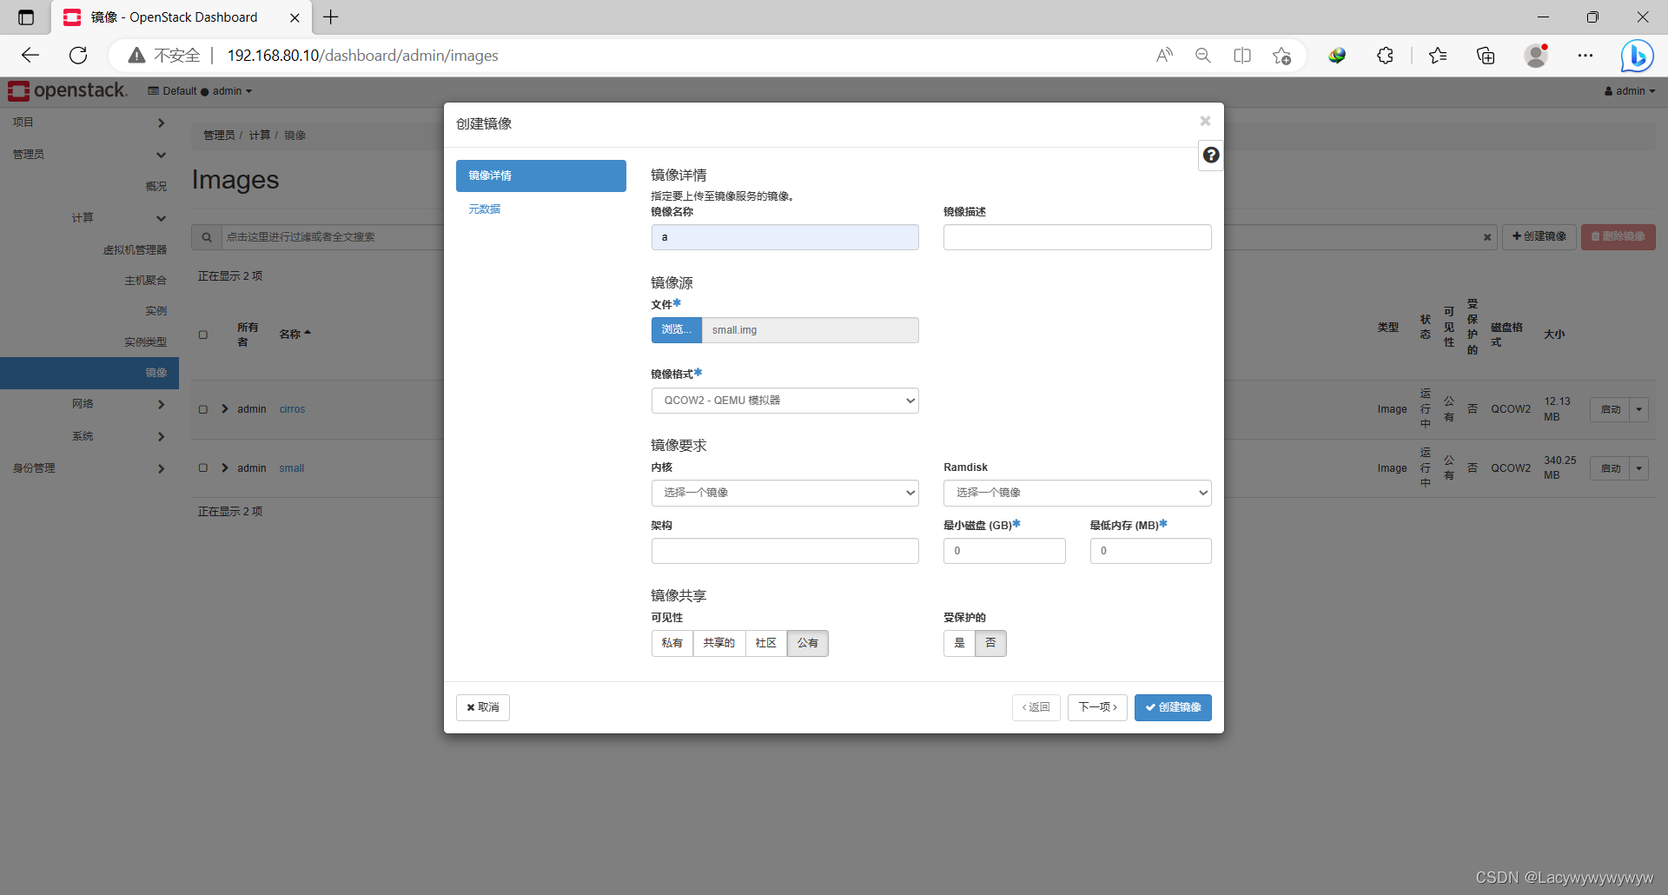Click the search magnifier in the filter bar

[206, 236]
